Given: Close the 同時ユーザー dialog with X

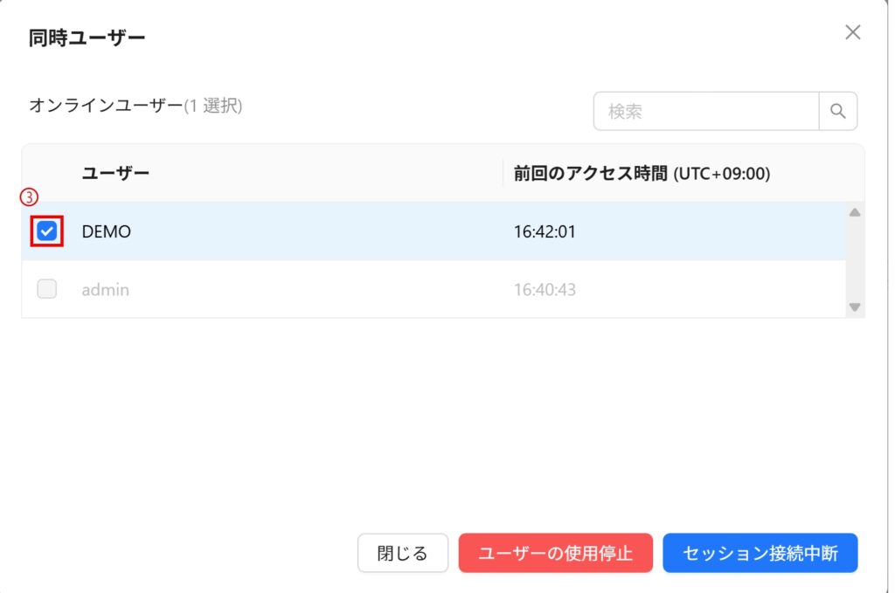Looking at the screenshot, I should coord(852,32).
